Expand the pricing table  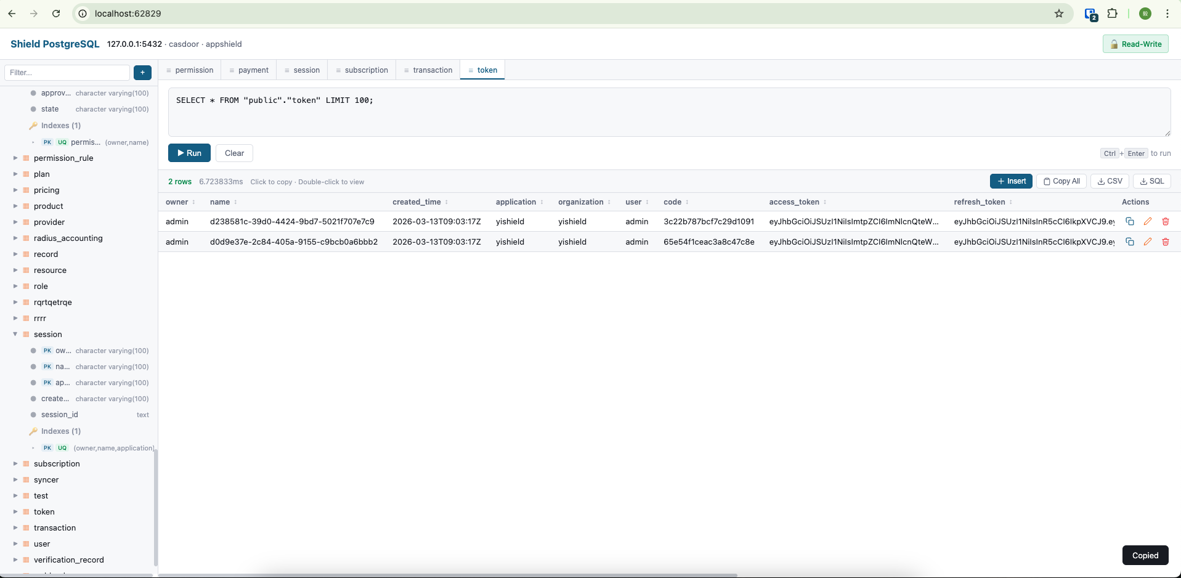click(x=15, y=190)
